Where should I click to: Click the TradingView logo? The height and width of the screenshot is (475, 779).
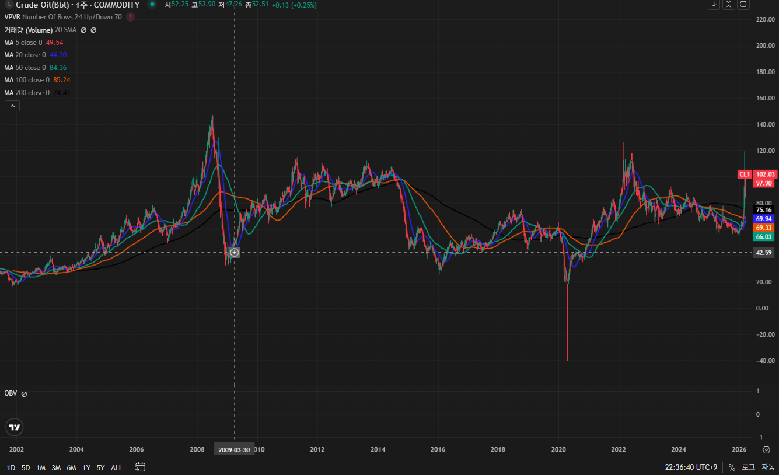click(15, 427)
